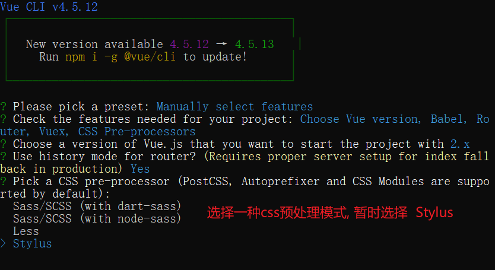Click the old version number 4.5.12 in purple
The height and width of the screenshot is (270, 495).
(x=189, y=45)
